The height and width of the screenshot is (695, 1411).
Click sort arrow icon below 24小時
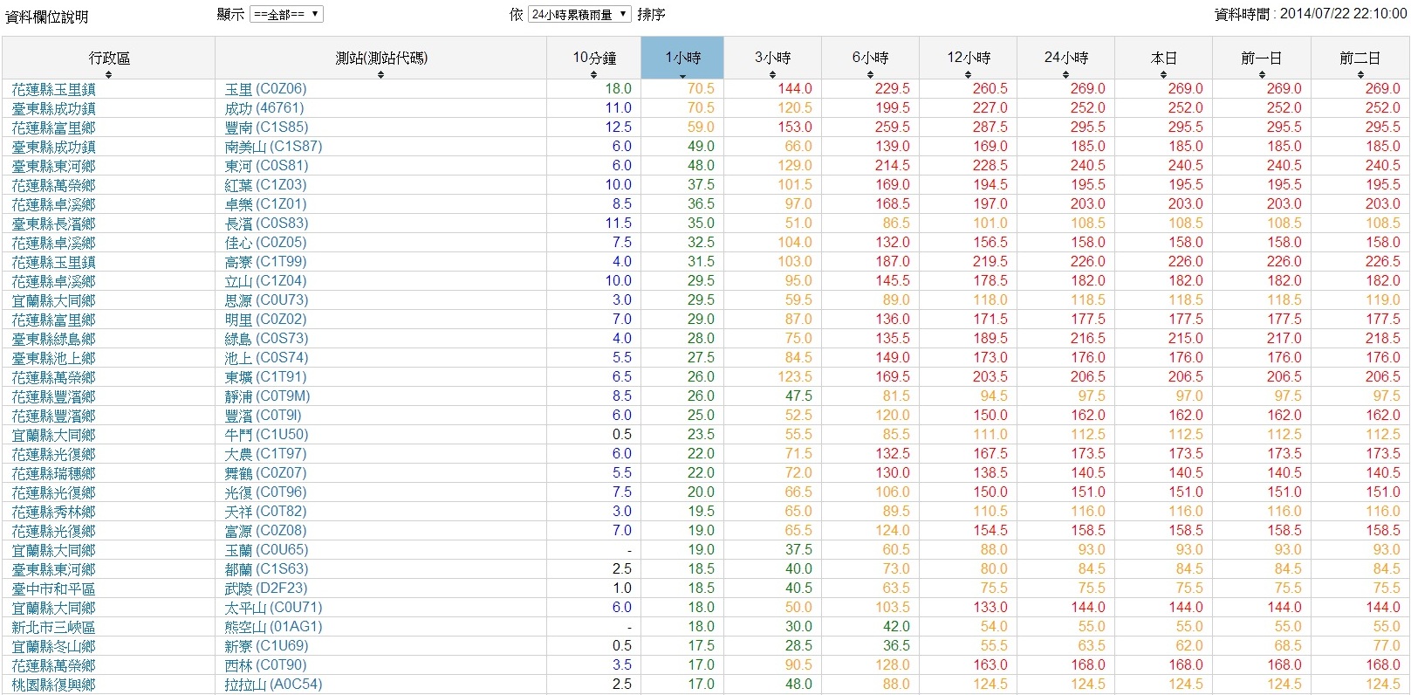point(1065,75)
